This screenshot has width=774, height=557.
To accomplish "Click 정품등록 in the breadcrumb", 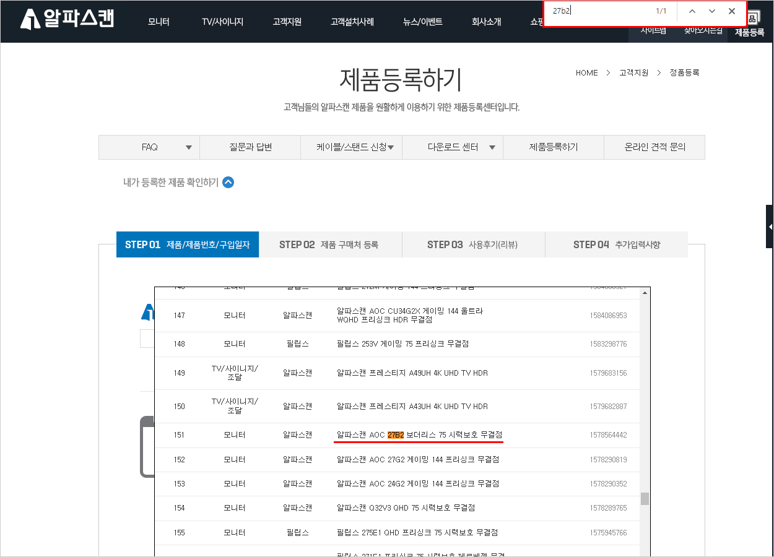I will 684,73.
